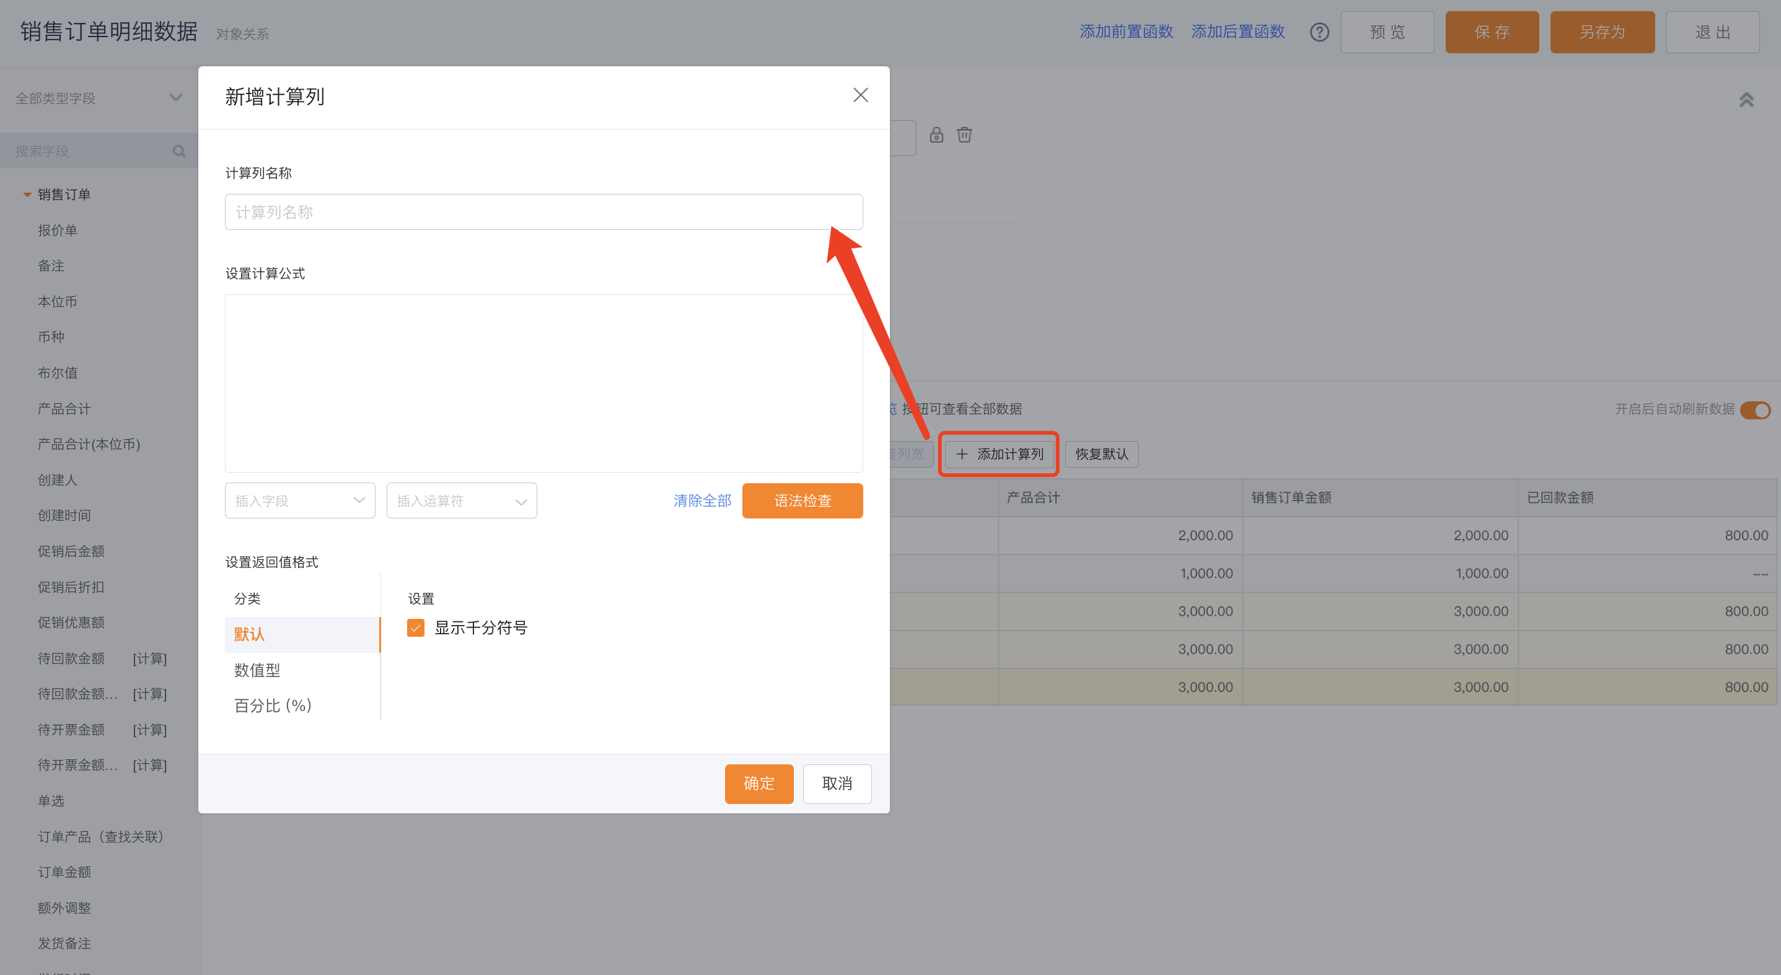This screenshot has height=975, width=1781.
Task: Collapse panel with double chevron icon
Action: pos(1746,100)
